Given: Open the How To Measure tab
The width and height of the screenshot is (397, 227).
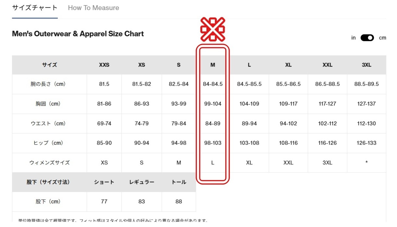Looking at the screenshot, I should coord(93,8).
